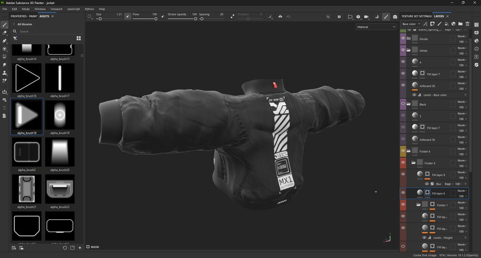Open the History panel icon on right dock

click(x=476, y=49)
